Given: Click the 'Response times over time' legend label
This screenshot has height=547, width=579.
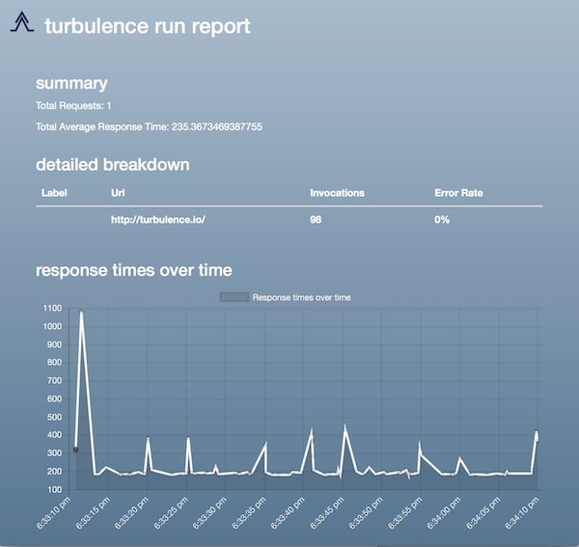Looking at the screenshot, I should click(x=302, y=297).
